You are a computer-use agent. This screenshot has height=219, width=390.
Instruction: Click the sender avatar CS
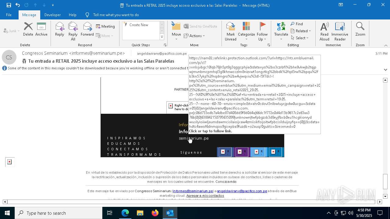[x=9, y=57]
